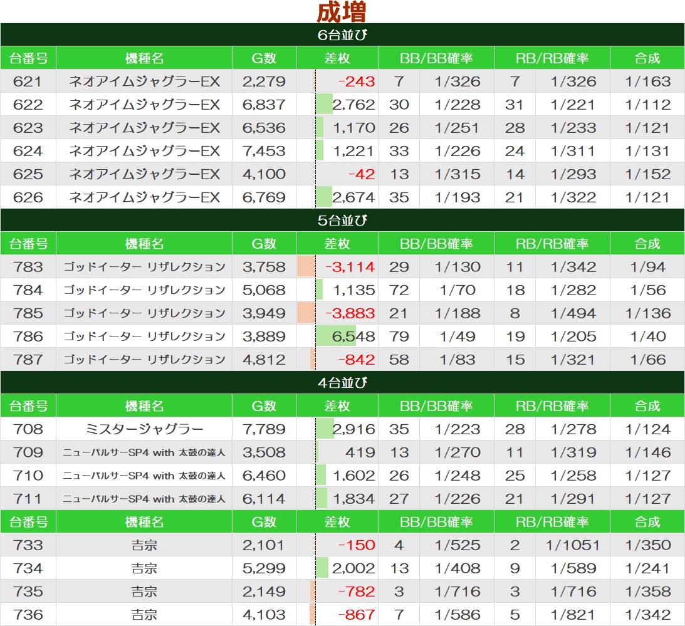Click difference value 419 in row 709
The width and height of the screenshot is (685, 626).
360,452
